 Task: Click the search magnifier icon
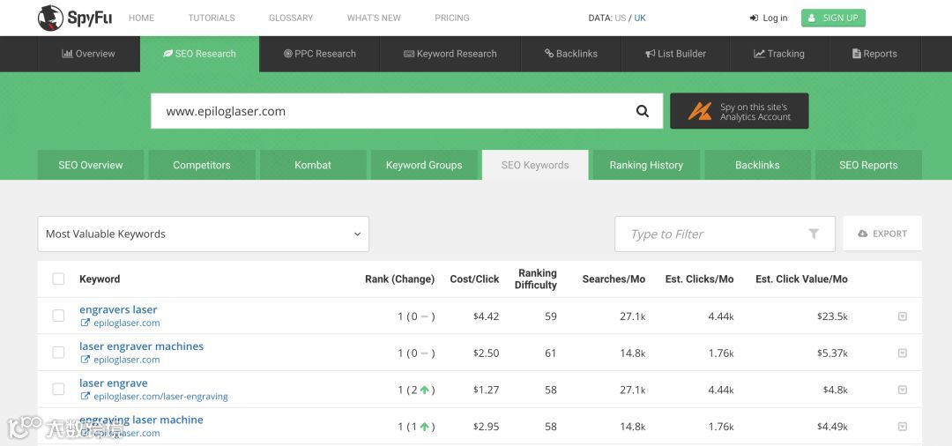click(643, 111)
